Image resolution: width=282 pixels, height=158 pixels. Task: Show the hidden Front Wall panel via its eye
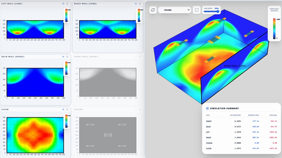(x=136, y=57)
